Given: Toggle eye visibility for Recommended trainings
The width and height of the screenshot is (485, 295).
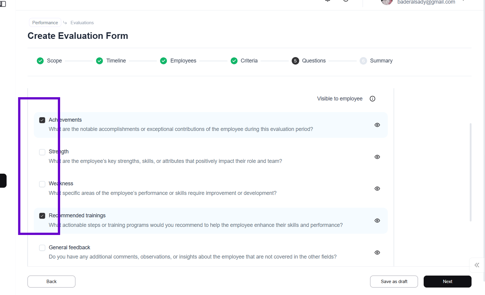Looking at the screenshot, I should coord(377,221).
